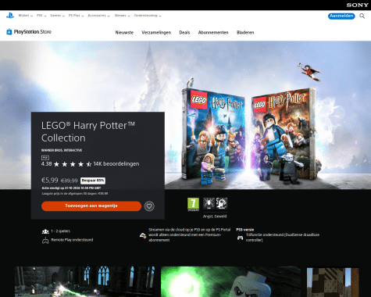Click the €5,99 sale price
The height and width of the screenshot is (297, 371).
(50, 181)
